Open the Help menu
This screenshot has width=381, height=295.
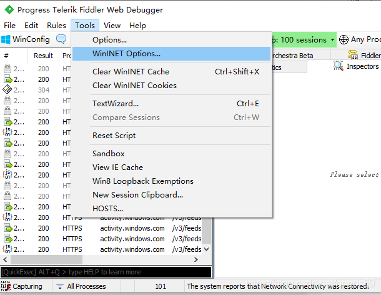click(x=137, y=25)
